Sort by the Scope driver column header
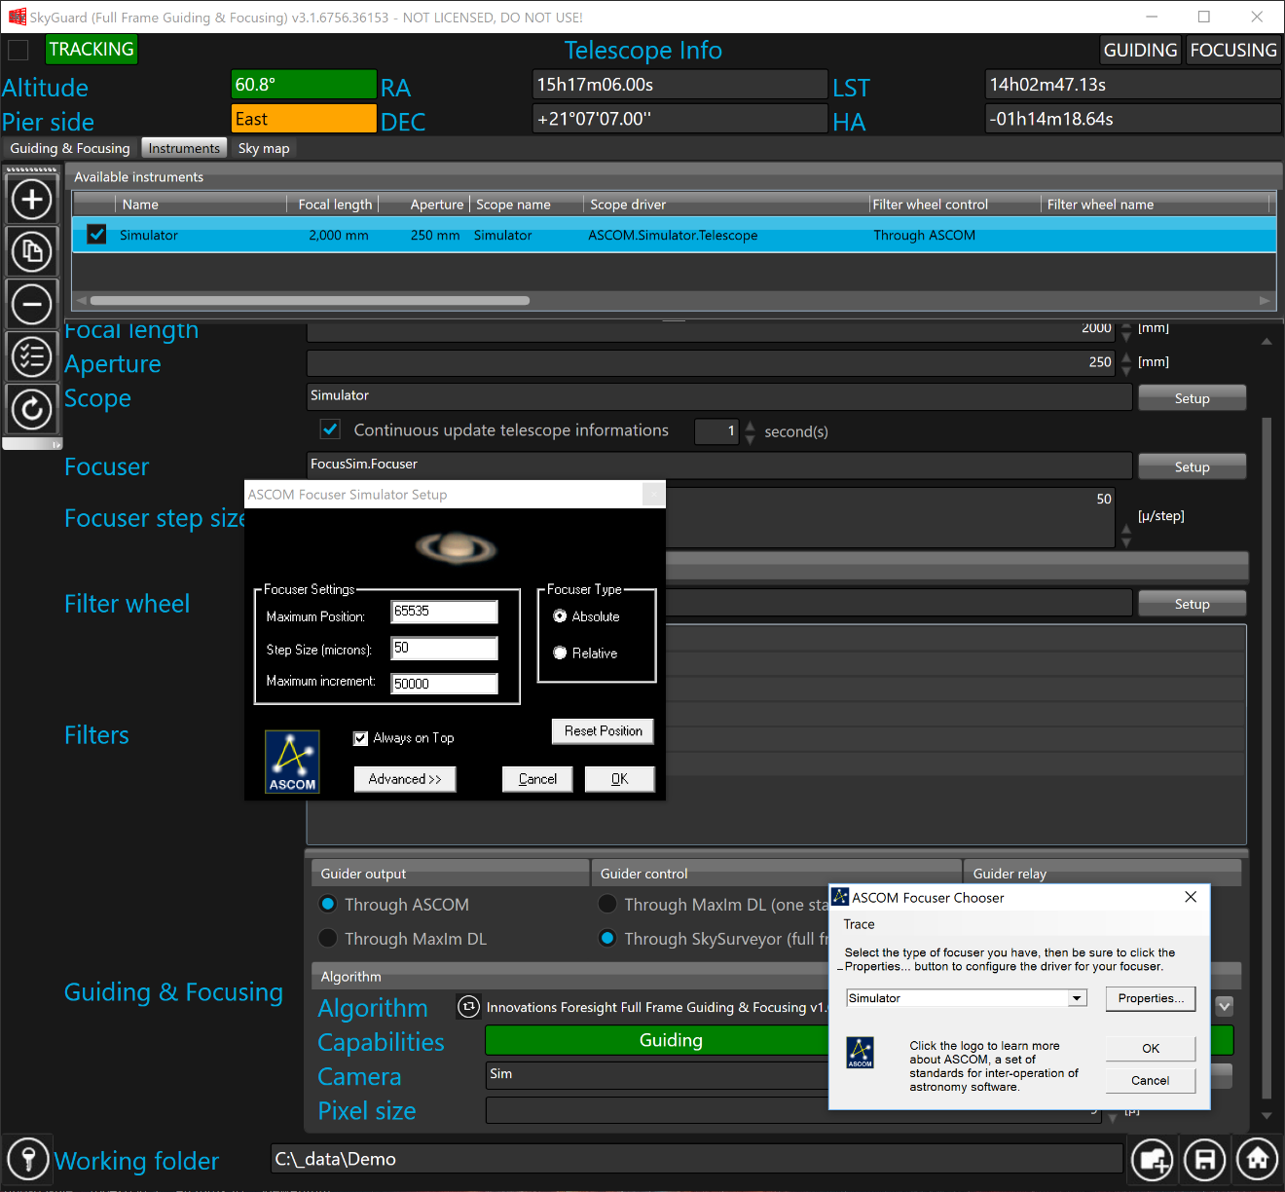1285x1192 pixels. tap(725, 205)
